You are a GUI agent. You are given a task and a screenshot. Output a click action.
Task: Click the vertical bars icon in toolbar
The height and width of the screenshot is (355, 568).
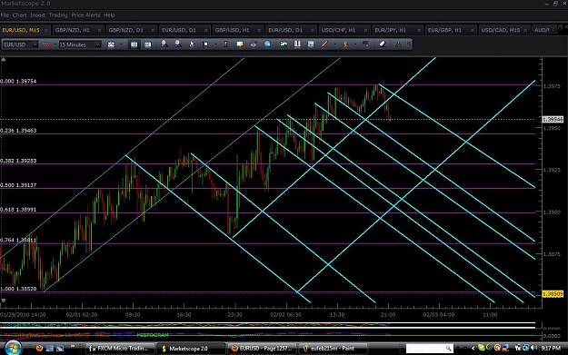[297, 44]
